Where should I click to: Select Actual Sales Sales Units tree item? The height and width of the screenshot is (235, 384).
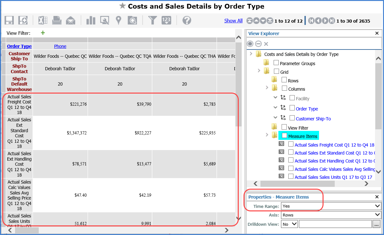coord(333,177)
